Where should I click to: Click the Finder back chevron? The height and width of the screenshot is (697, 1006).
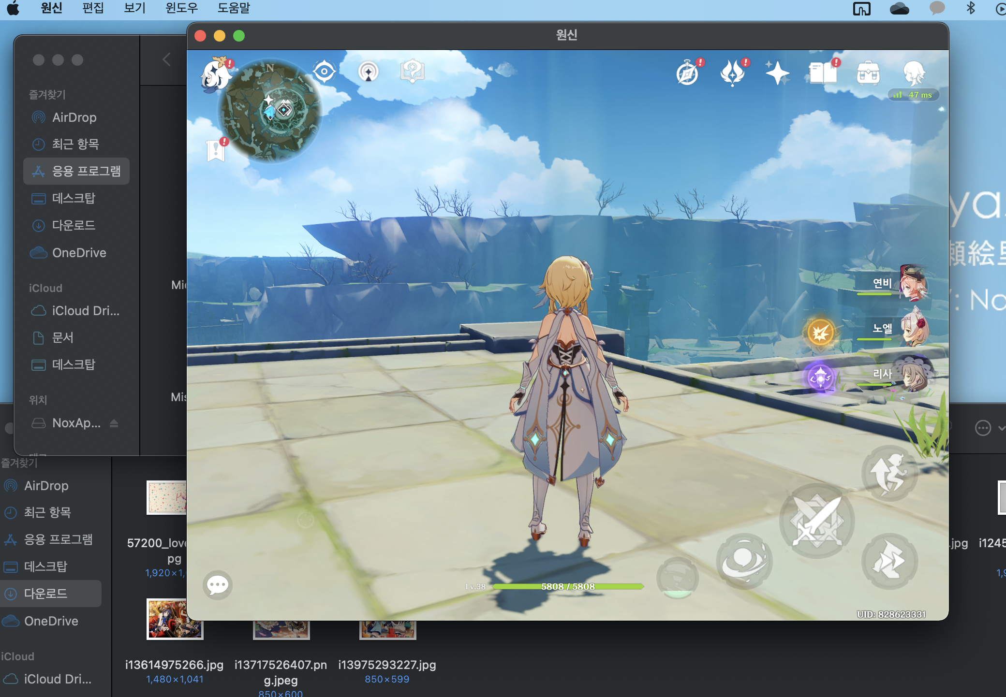tap(166, 59)
